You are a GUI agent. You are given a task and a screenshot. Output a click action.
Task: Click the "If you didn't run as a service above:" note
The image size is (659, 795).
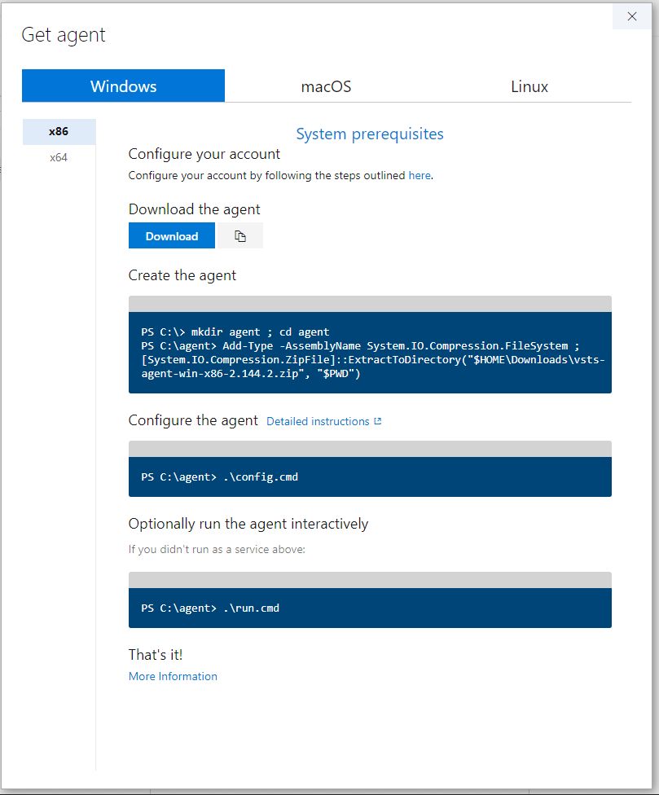[x=217, y=549]
